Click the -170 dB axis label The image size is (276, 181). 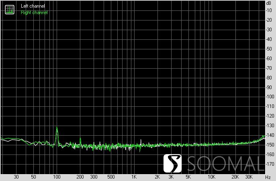270,164
